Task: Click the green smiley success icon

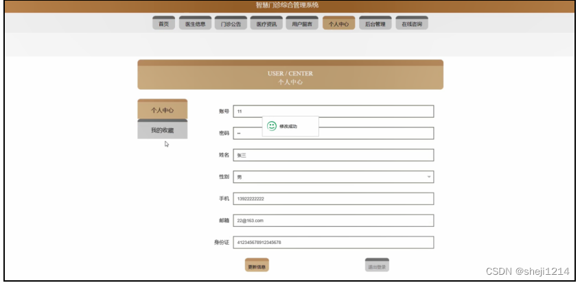Action: [272, 126]
